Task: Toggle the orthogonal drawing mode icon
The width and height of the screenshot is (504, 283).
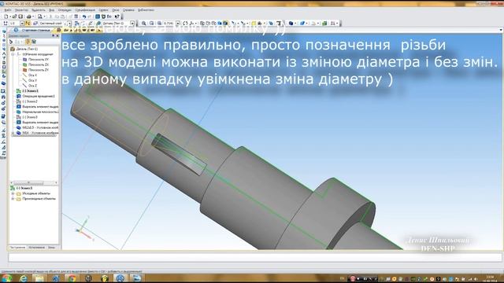Action: point(28,23)
